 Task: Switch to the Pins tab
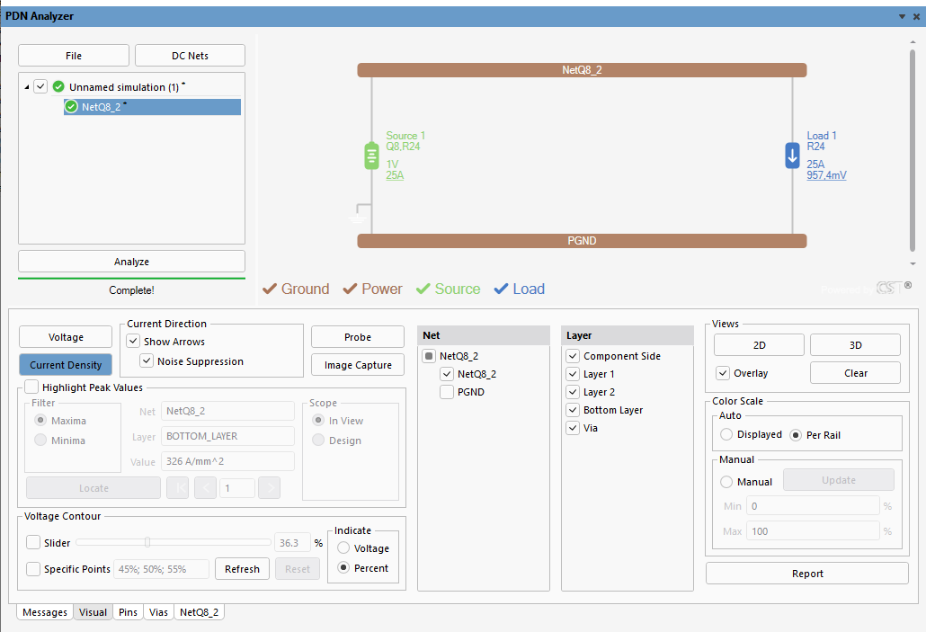(129, 612)
